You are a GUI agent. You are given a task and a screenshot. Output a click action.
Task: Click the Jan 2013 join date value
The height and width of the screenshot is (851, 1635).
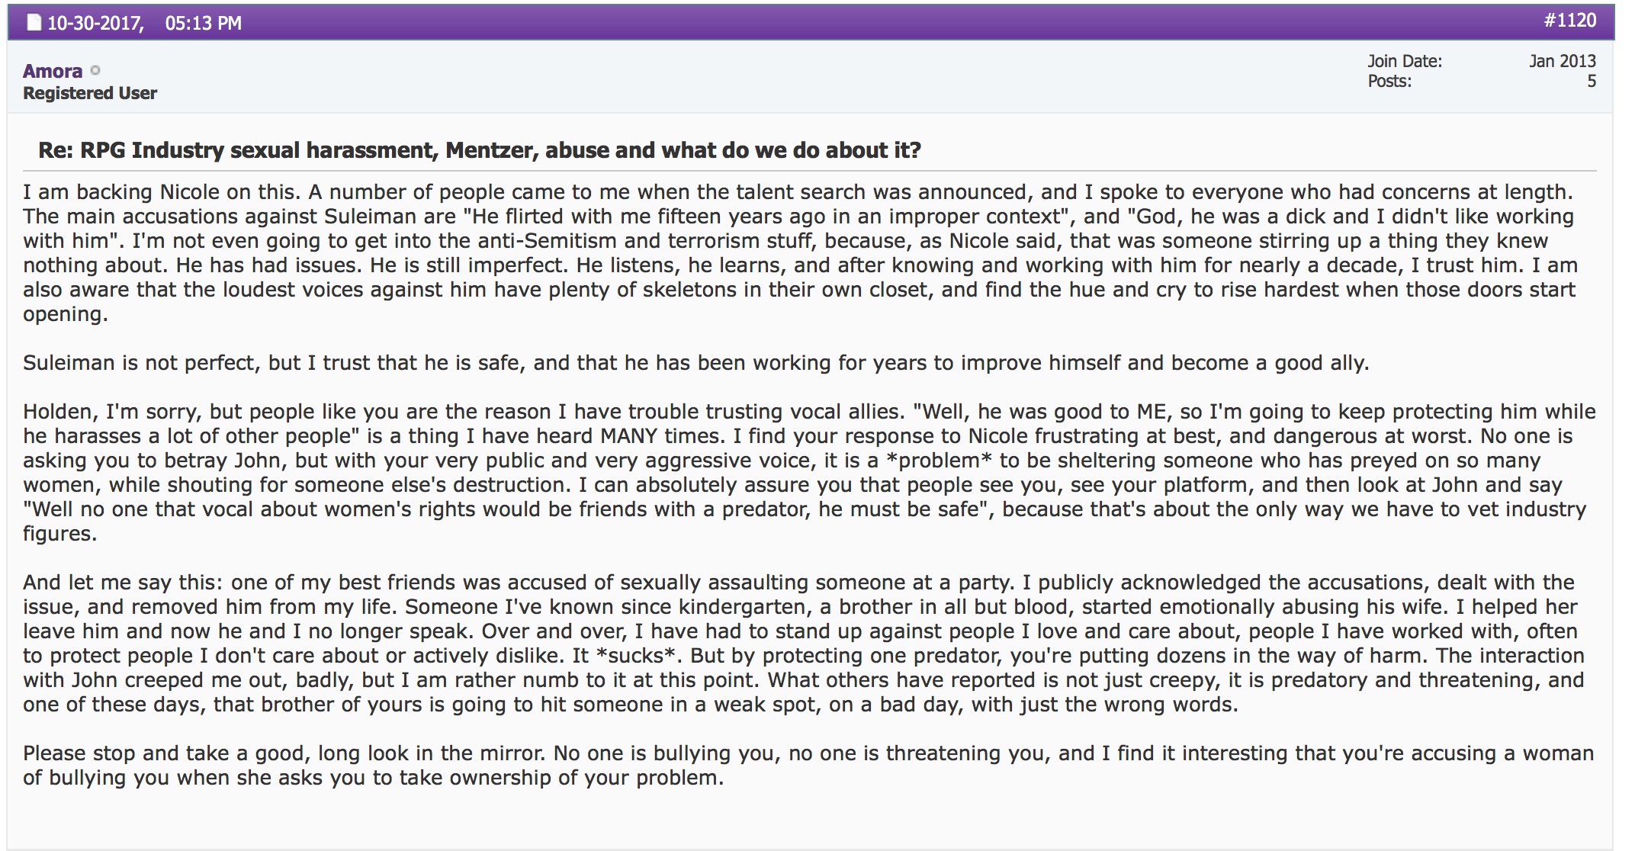(x=1562, y=61)
